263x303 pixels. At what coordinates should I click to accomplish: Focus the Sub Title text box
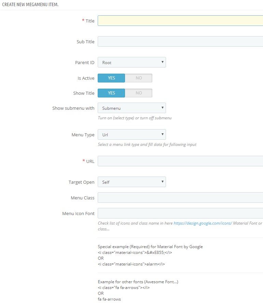180,41
